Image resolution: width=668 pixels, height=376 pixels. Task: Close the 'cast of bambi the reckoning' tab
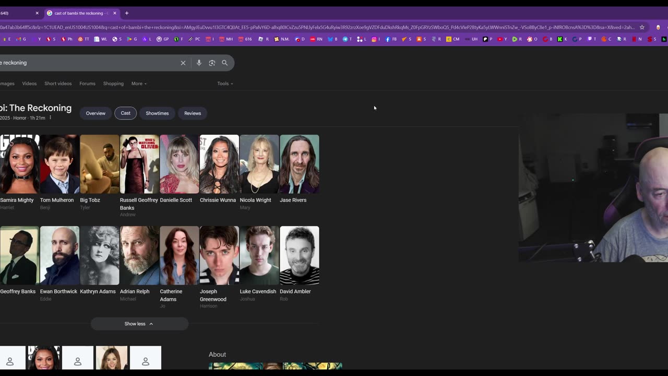[x=115, y=13]
